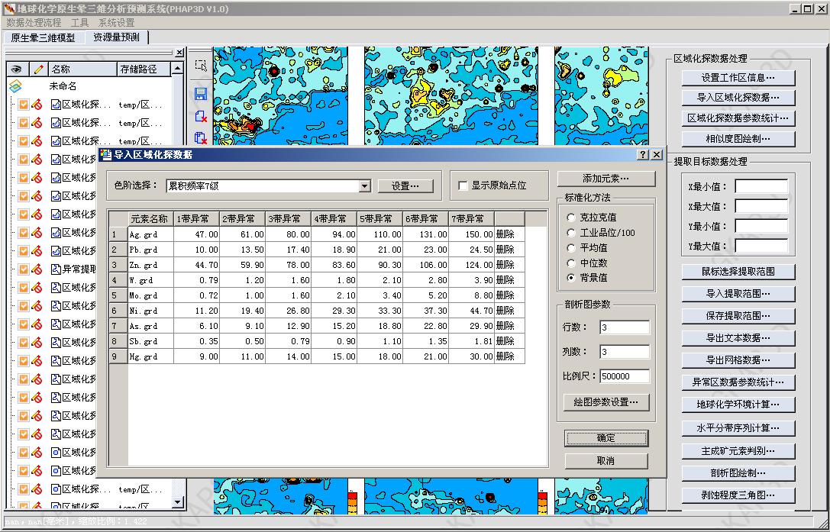Click the 相似度图绘制··· button
830x532 pixels.
click(x=738, y=139)
